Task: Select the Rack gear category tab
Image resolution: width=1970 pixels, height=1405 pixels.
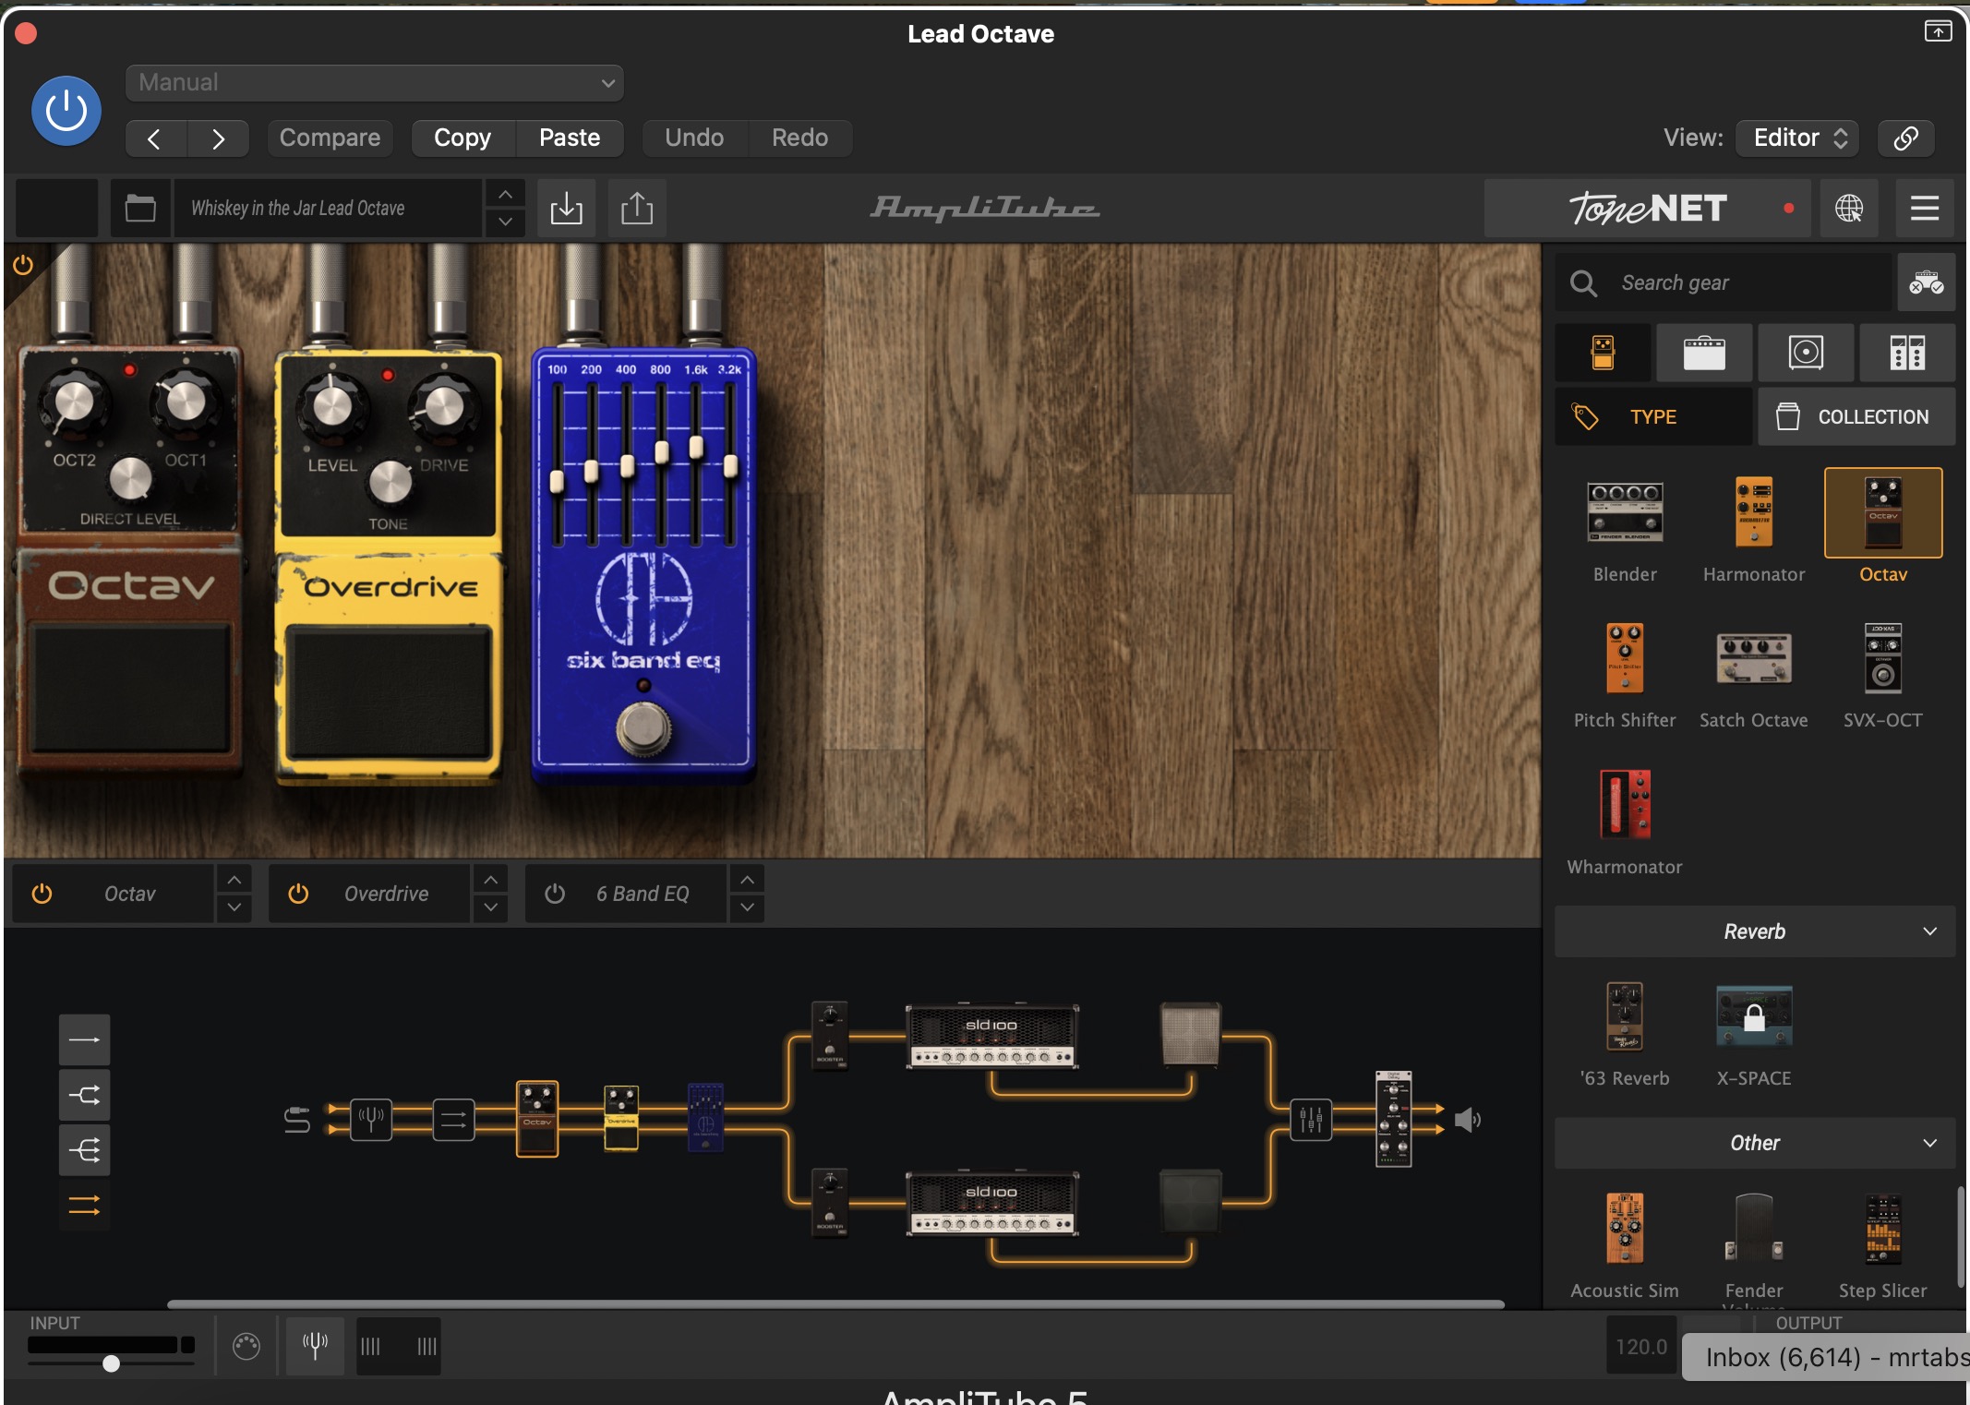Action: coord(1907,353)
